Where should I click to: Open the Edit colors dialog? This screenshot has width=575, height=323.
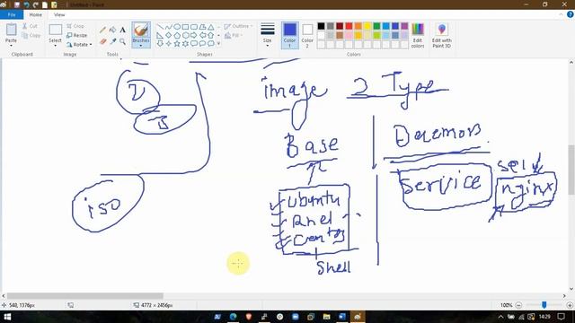pyautogui.click(x=418, y=35)
